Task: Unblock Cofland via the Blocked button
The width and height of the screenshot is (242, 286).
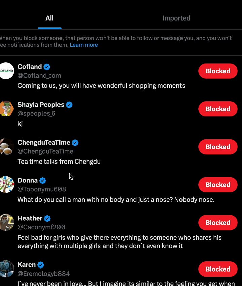Action: (x=218, y=71)
